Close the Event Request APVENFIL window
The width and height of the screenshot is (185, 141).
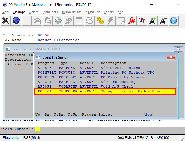click(x=178, y=49)
